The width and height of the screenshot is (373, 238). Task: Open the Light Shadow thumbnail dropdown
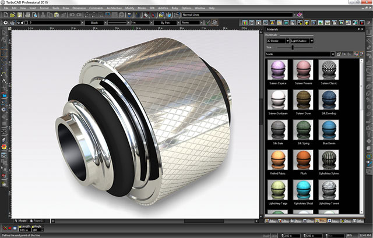click(x=312, y=41)
